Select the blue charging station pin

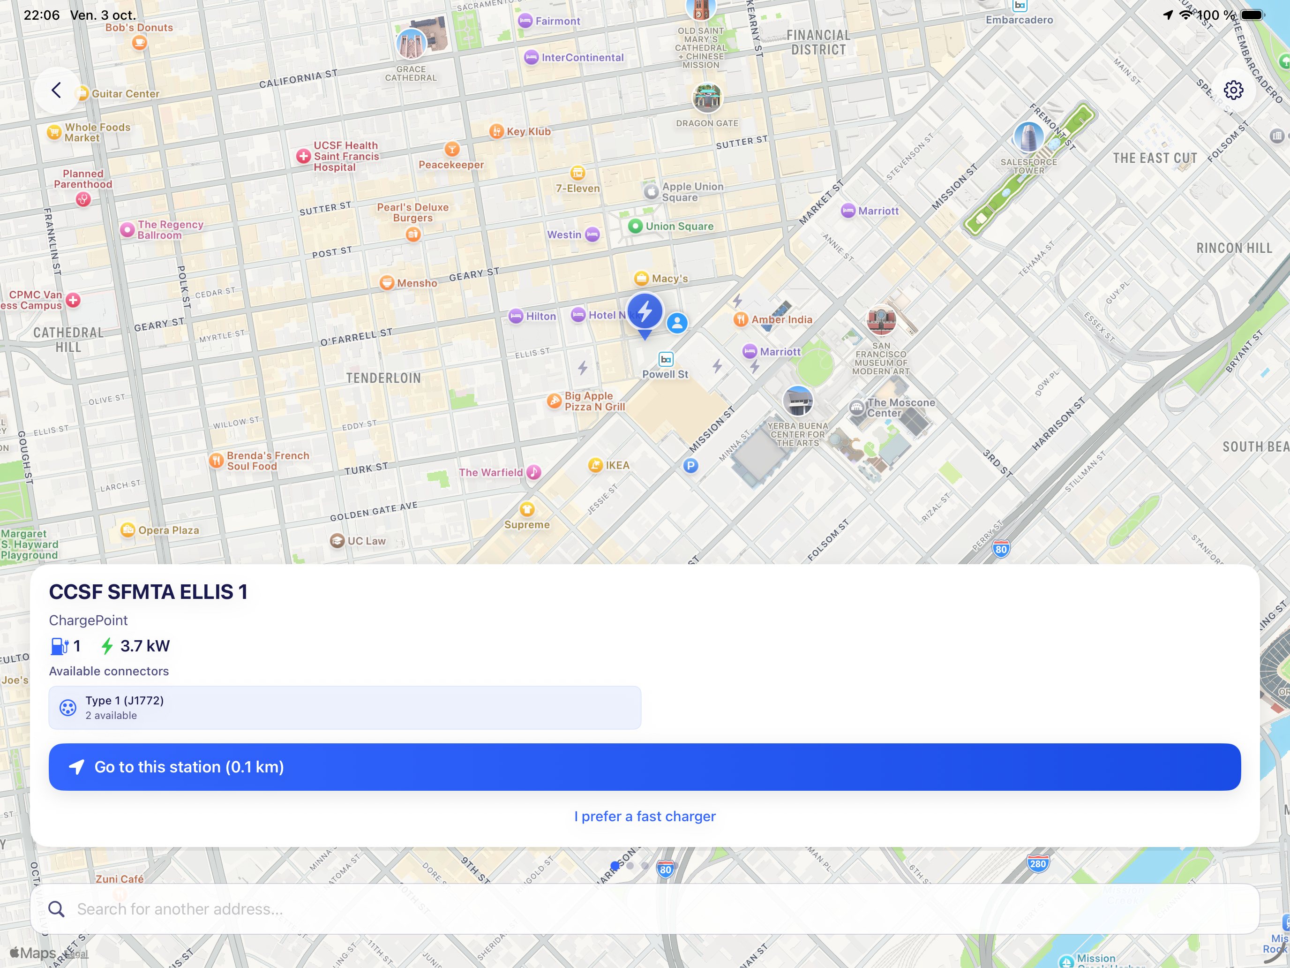(645, 315)
